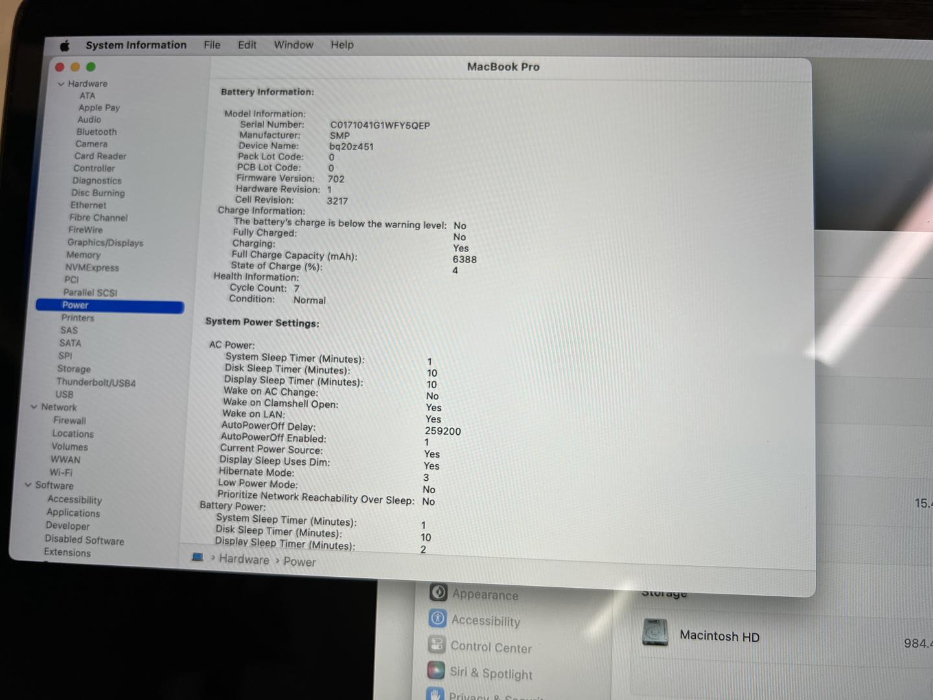This screenshot has width=933, height=700.
Task: Select Volumes under Network
Action: point(69,447)
